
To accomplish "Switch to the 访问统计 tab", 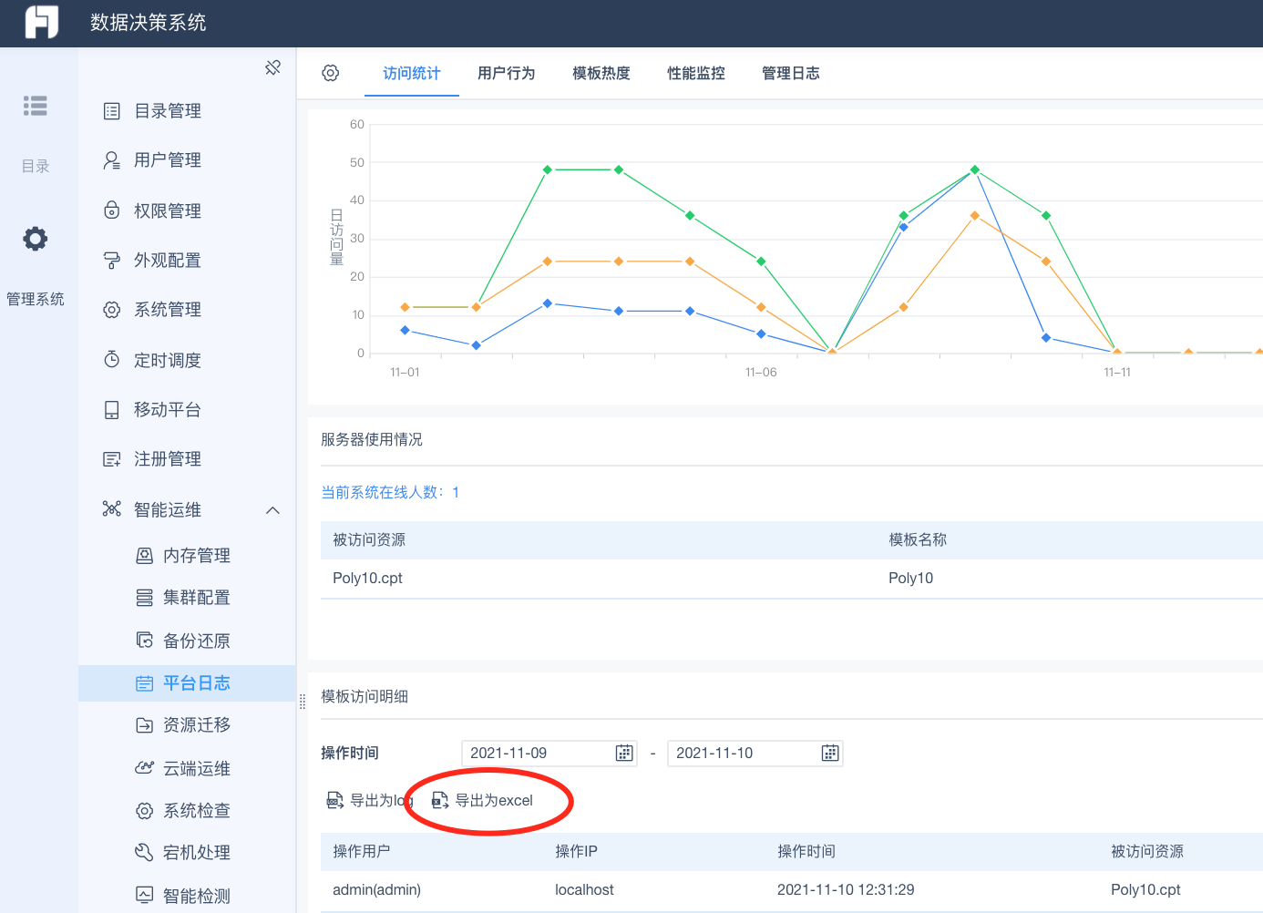I will click(412, 73).
